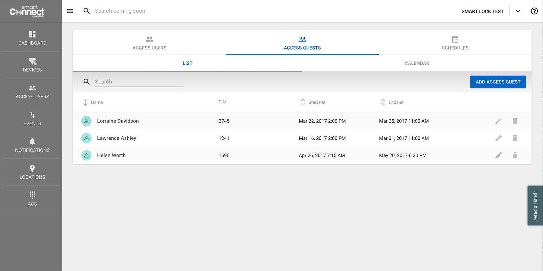Click the name Helen Worth
Image resolution: width=543 pixels, height=271 pixels.
click(x=111, y=155)
